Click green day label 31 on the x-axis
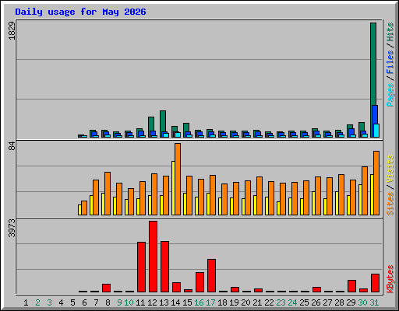399x311 pixels. pyautogui.click(x=374, y=302)
